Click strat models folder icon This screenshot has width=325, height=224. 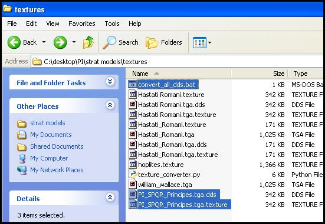pos(22,123)
